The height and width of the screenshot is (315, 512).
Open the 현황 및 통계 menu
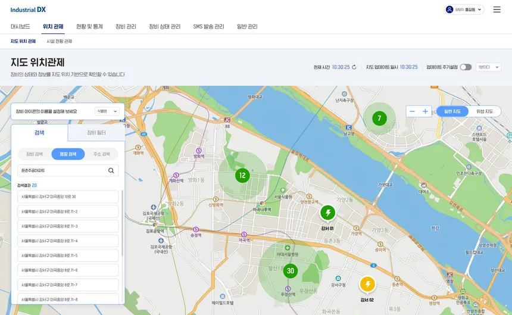(x=89, y=26)
